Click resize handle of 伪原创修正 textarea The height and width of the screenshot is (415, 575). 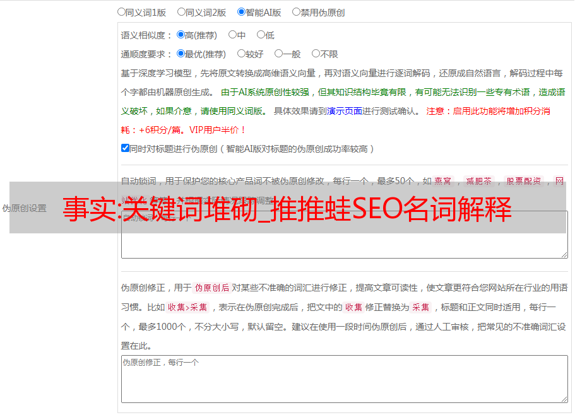564,400
